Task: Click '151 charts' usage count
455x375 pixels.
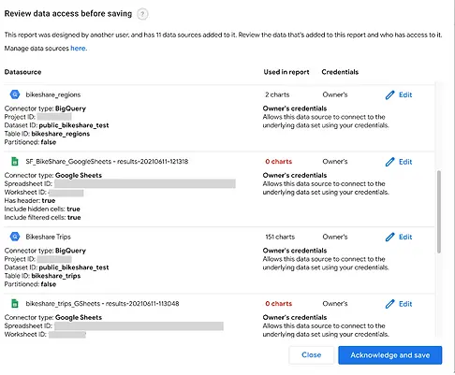Action: coord(280,237)
